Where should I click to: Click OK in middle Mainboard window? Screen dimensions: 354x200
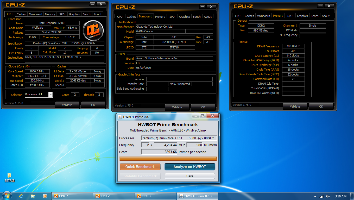[203, 107]
